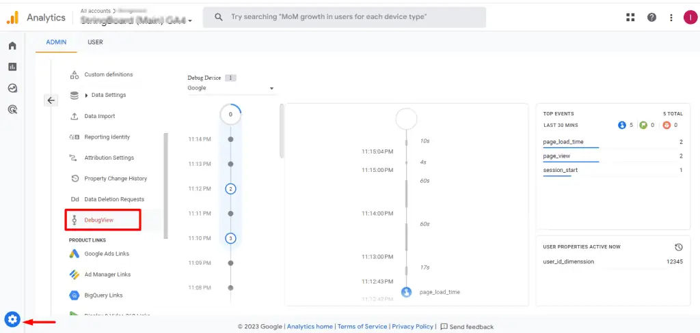Go to the Home icon in sidebar
This screenshot has width=700, height=333.
pos(12,46)
